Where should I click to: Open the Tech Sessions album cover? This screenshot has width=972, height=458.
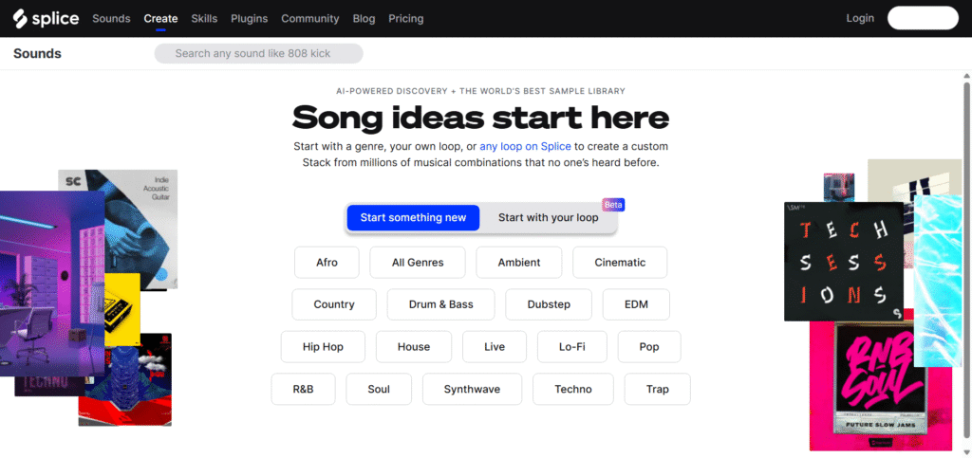pyautogui.click(x=844, y=261)
